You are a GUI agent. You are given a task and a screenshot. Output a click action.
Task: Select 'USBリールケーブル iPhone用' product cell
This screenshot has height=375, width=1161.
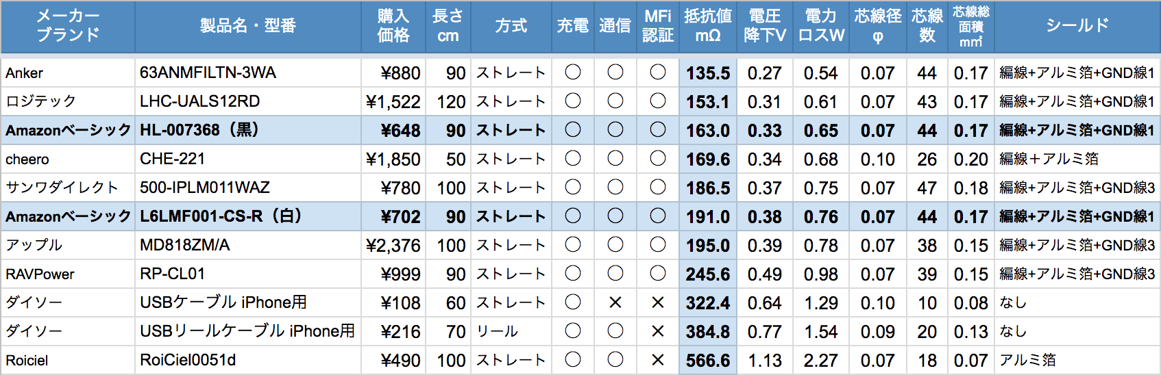click(x=247, y=331)
